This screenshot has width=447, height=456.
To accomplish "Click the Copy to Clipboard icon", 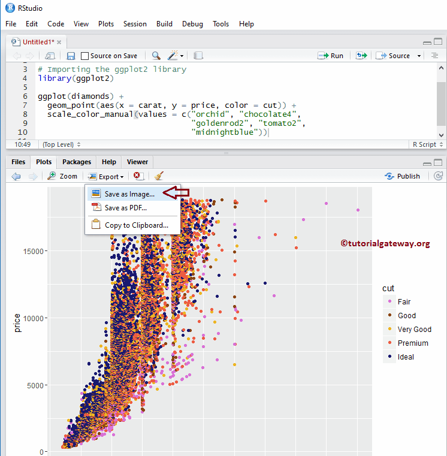I will pyautogui.click(x=96, y=225).
